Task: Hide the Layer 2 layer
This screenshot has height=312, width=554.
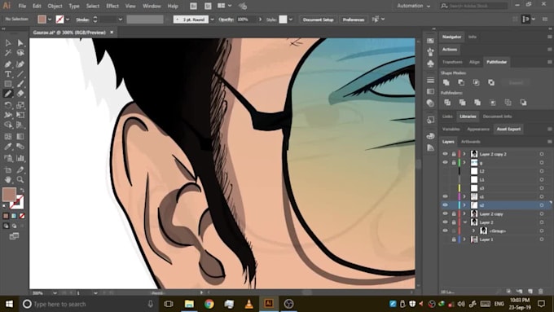Action: pos(445,222)
